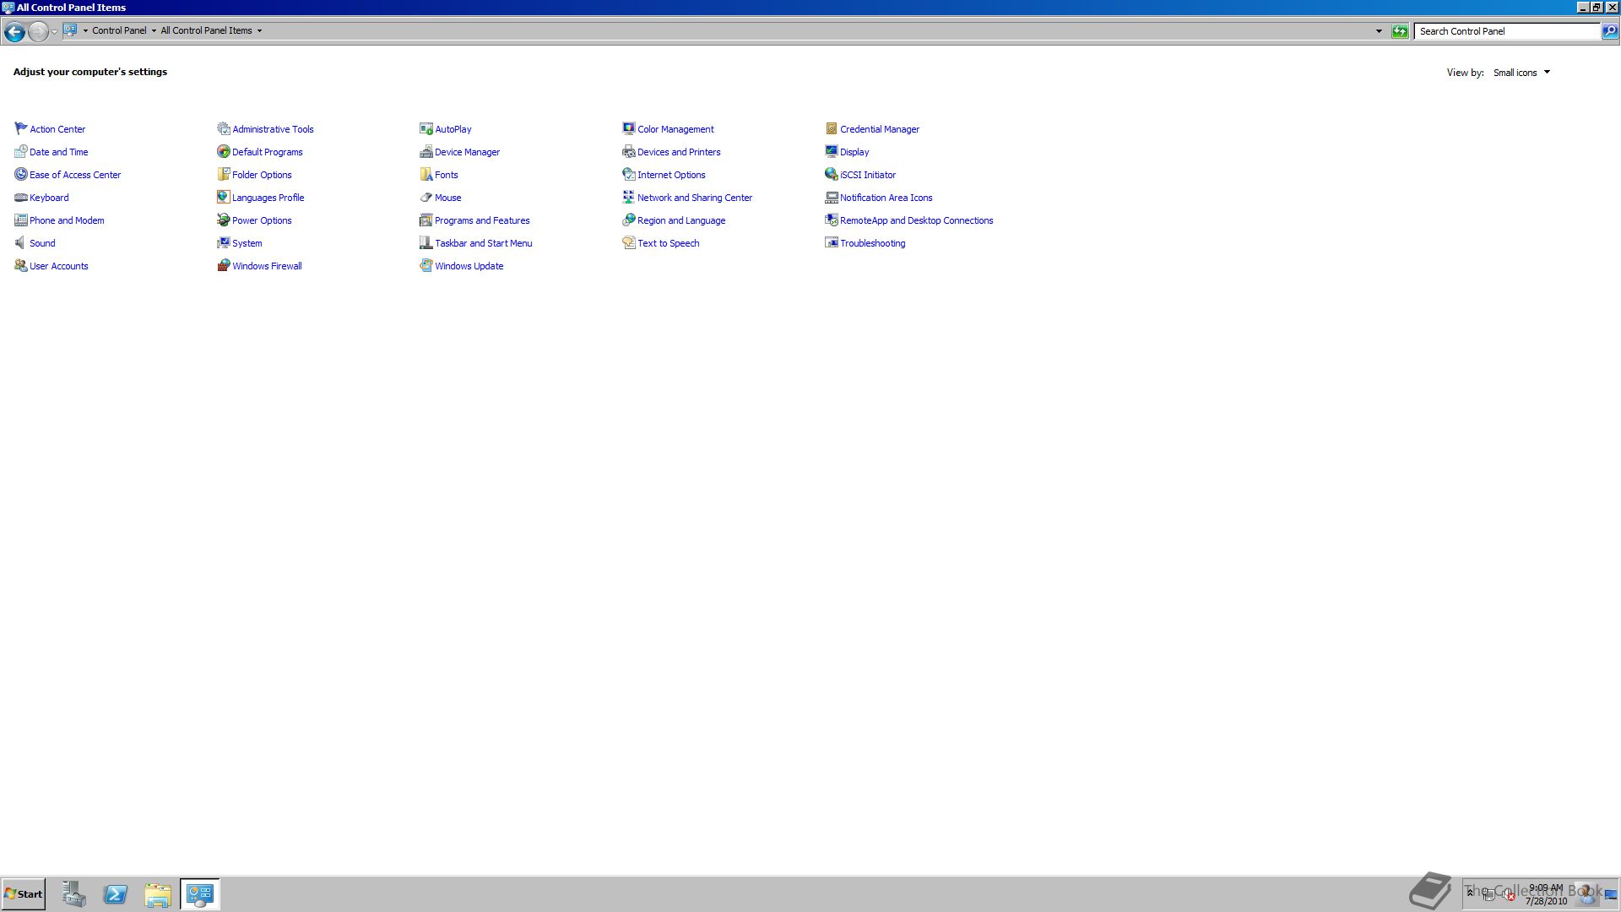Viewport: 1621px width, 912px height.
Task: Click the Control Panel breadcrumb segment
Action: pyautogui.click(x=119, y=30)
